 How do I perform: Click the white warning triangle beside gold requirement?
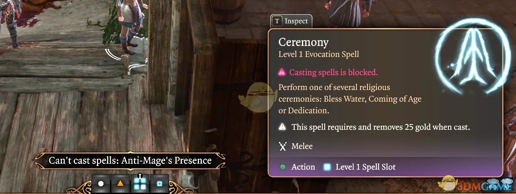(282, 127)
